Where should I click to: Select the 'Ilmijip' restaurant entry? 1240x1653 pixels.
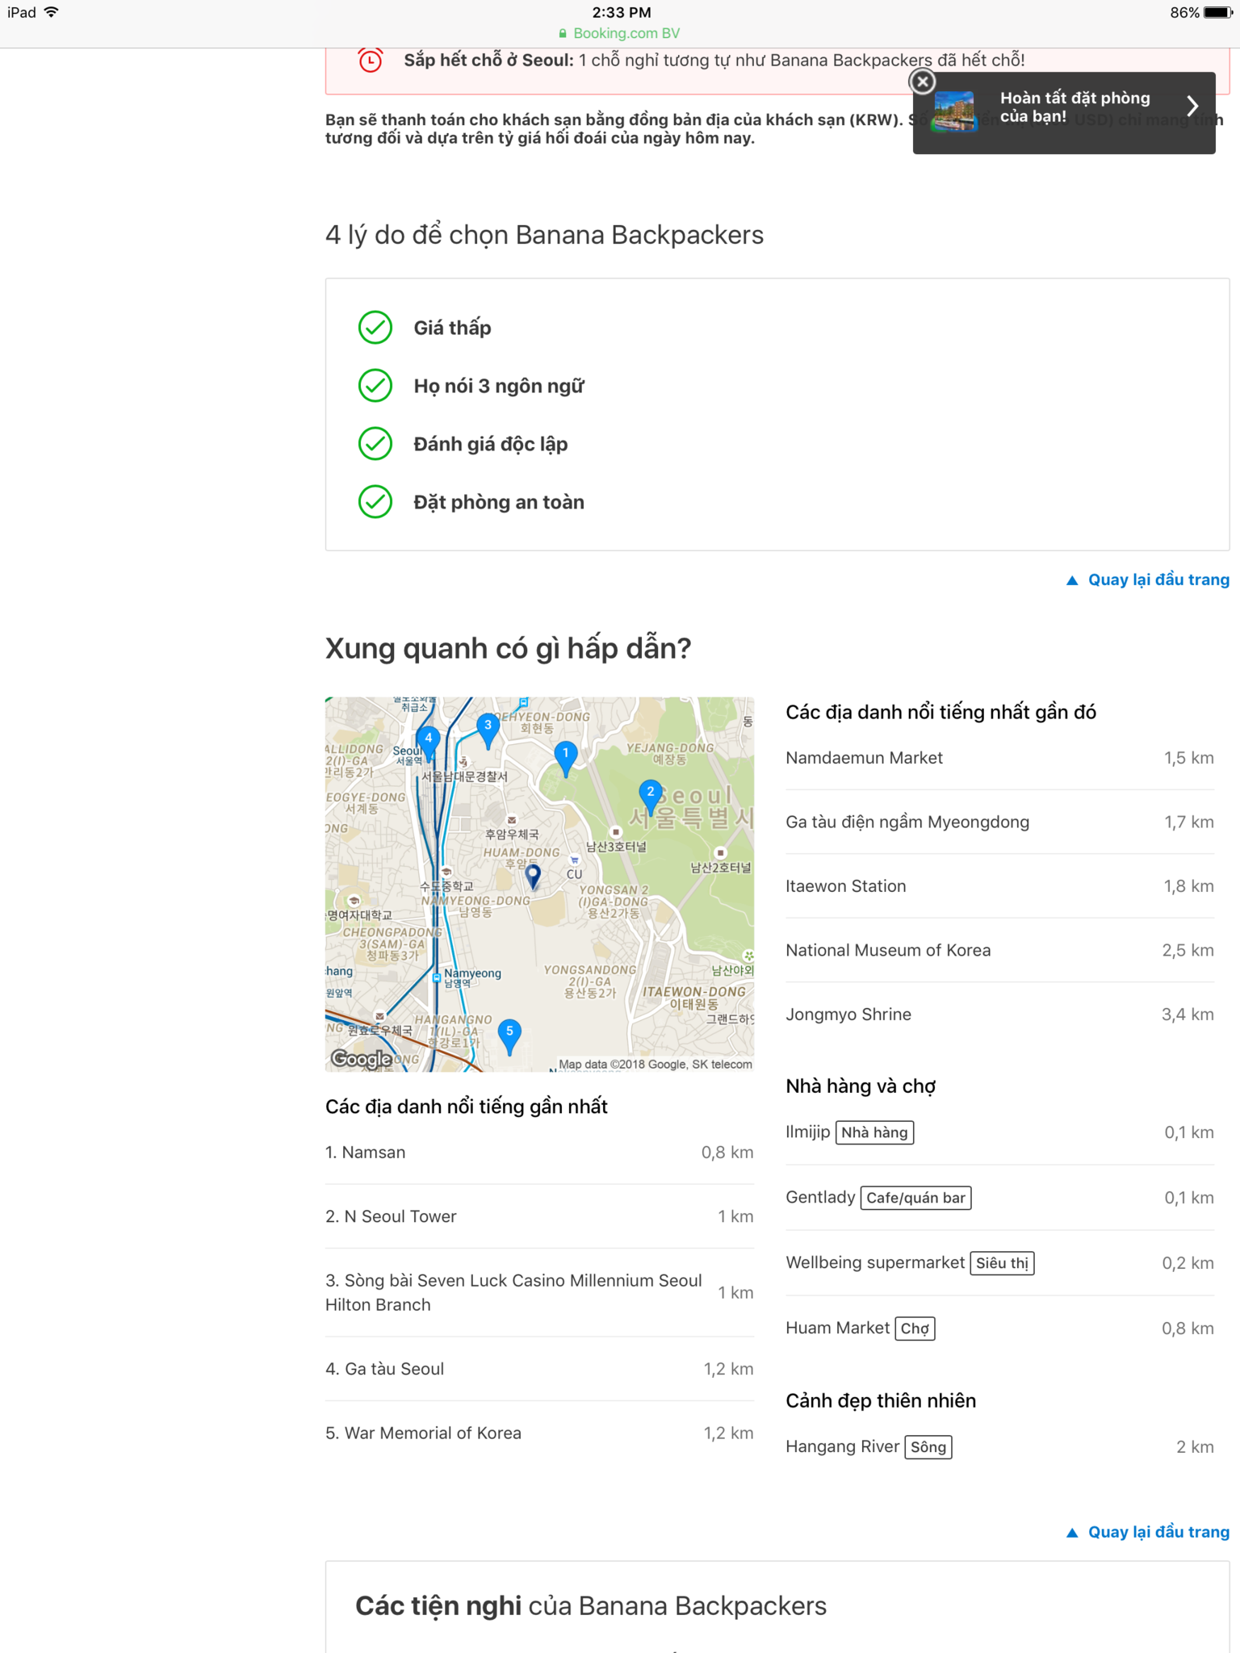(999, 1132)
